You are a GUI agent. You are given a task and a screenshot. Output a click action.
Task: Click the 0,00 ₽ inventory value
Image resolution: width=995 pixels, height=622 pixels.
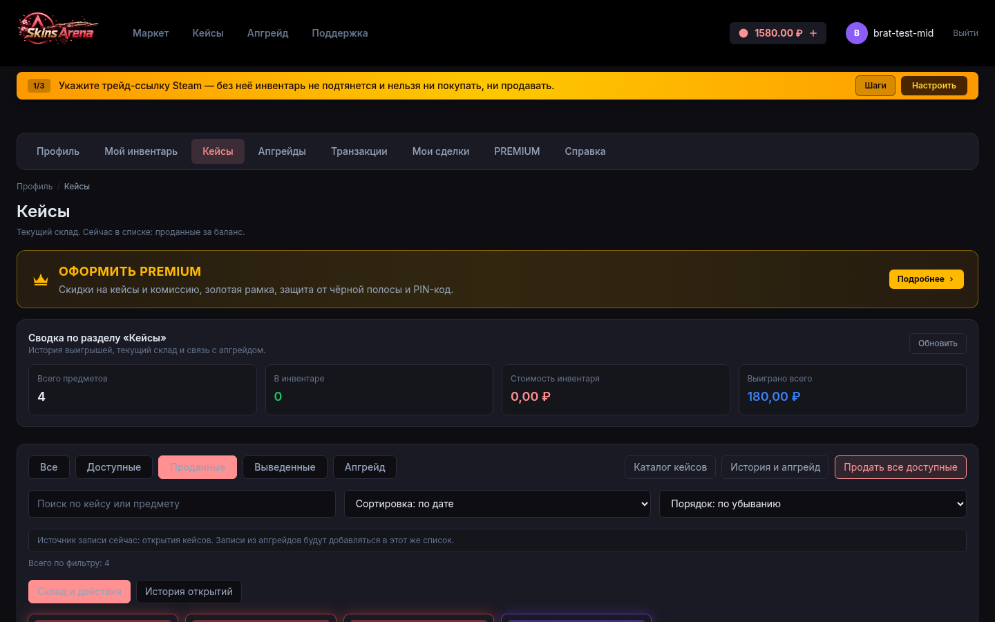coord(531,397)
